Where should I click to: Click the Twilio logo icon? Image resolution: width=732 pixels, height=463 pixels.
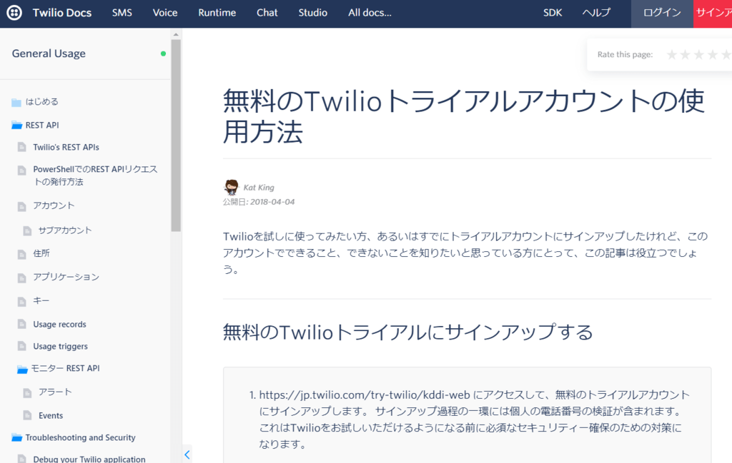14,13
